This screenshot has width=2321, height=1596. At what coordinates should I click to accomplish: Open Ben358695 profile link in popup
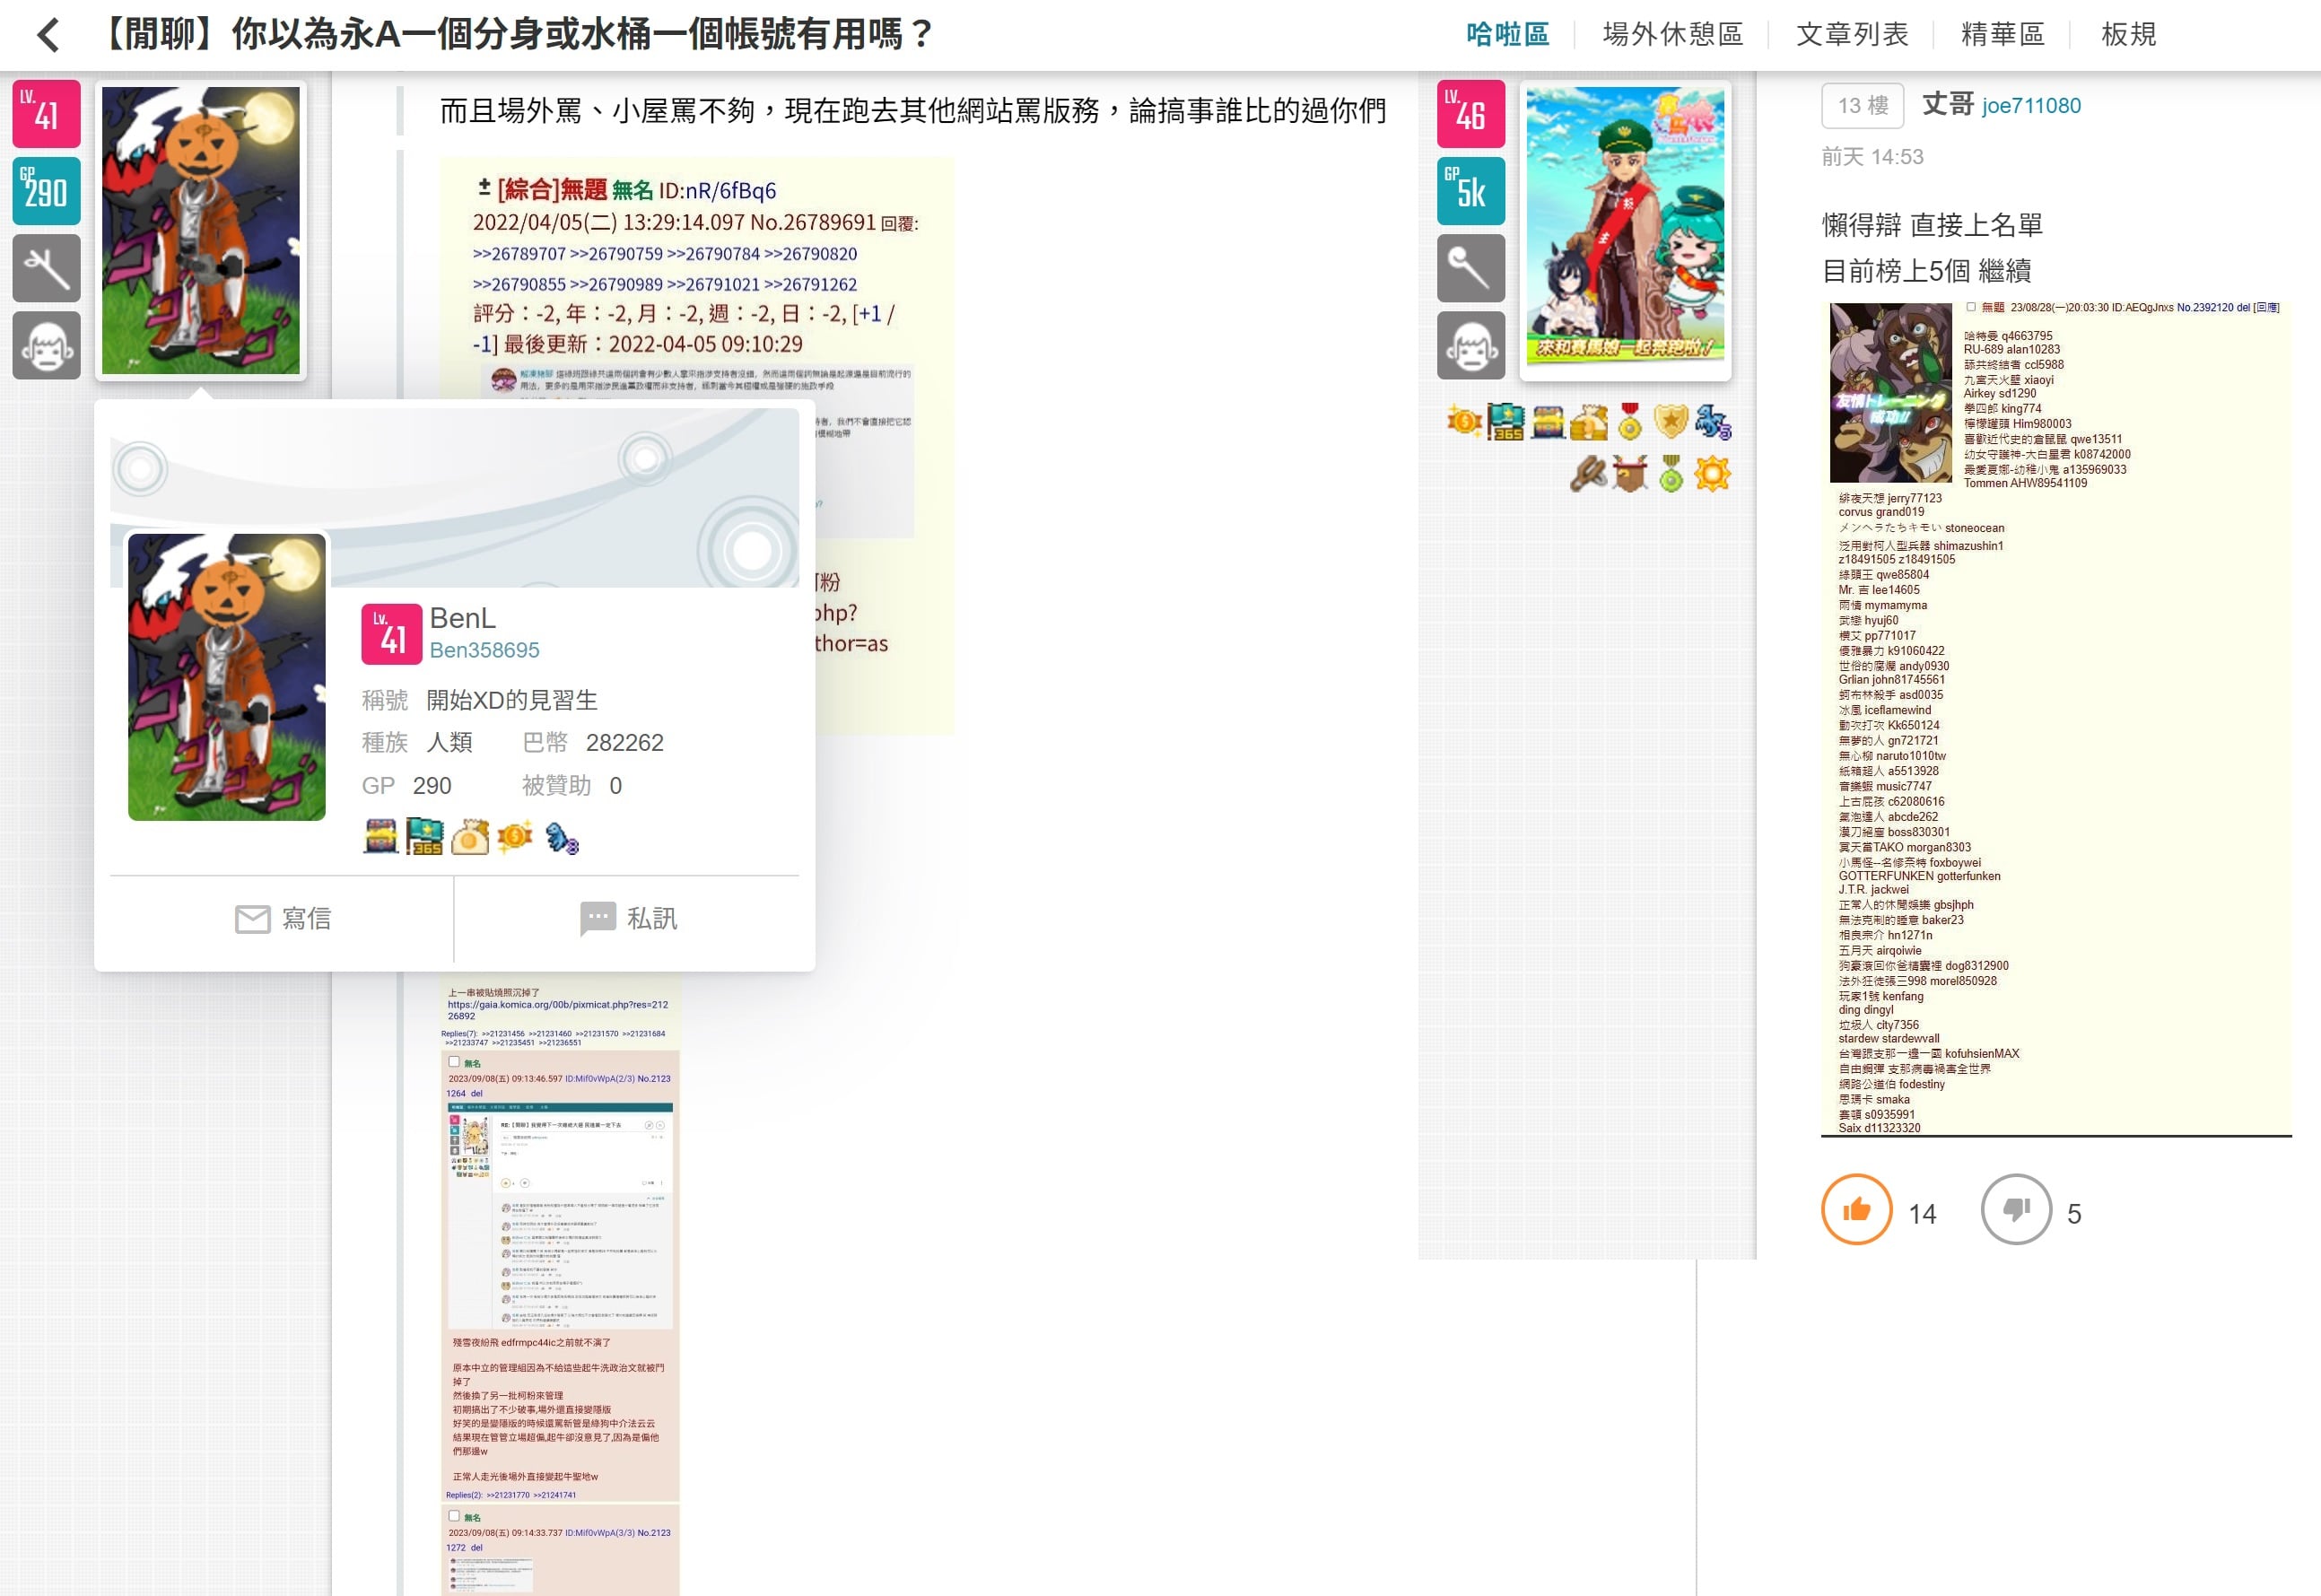point(484,650)
